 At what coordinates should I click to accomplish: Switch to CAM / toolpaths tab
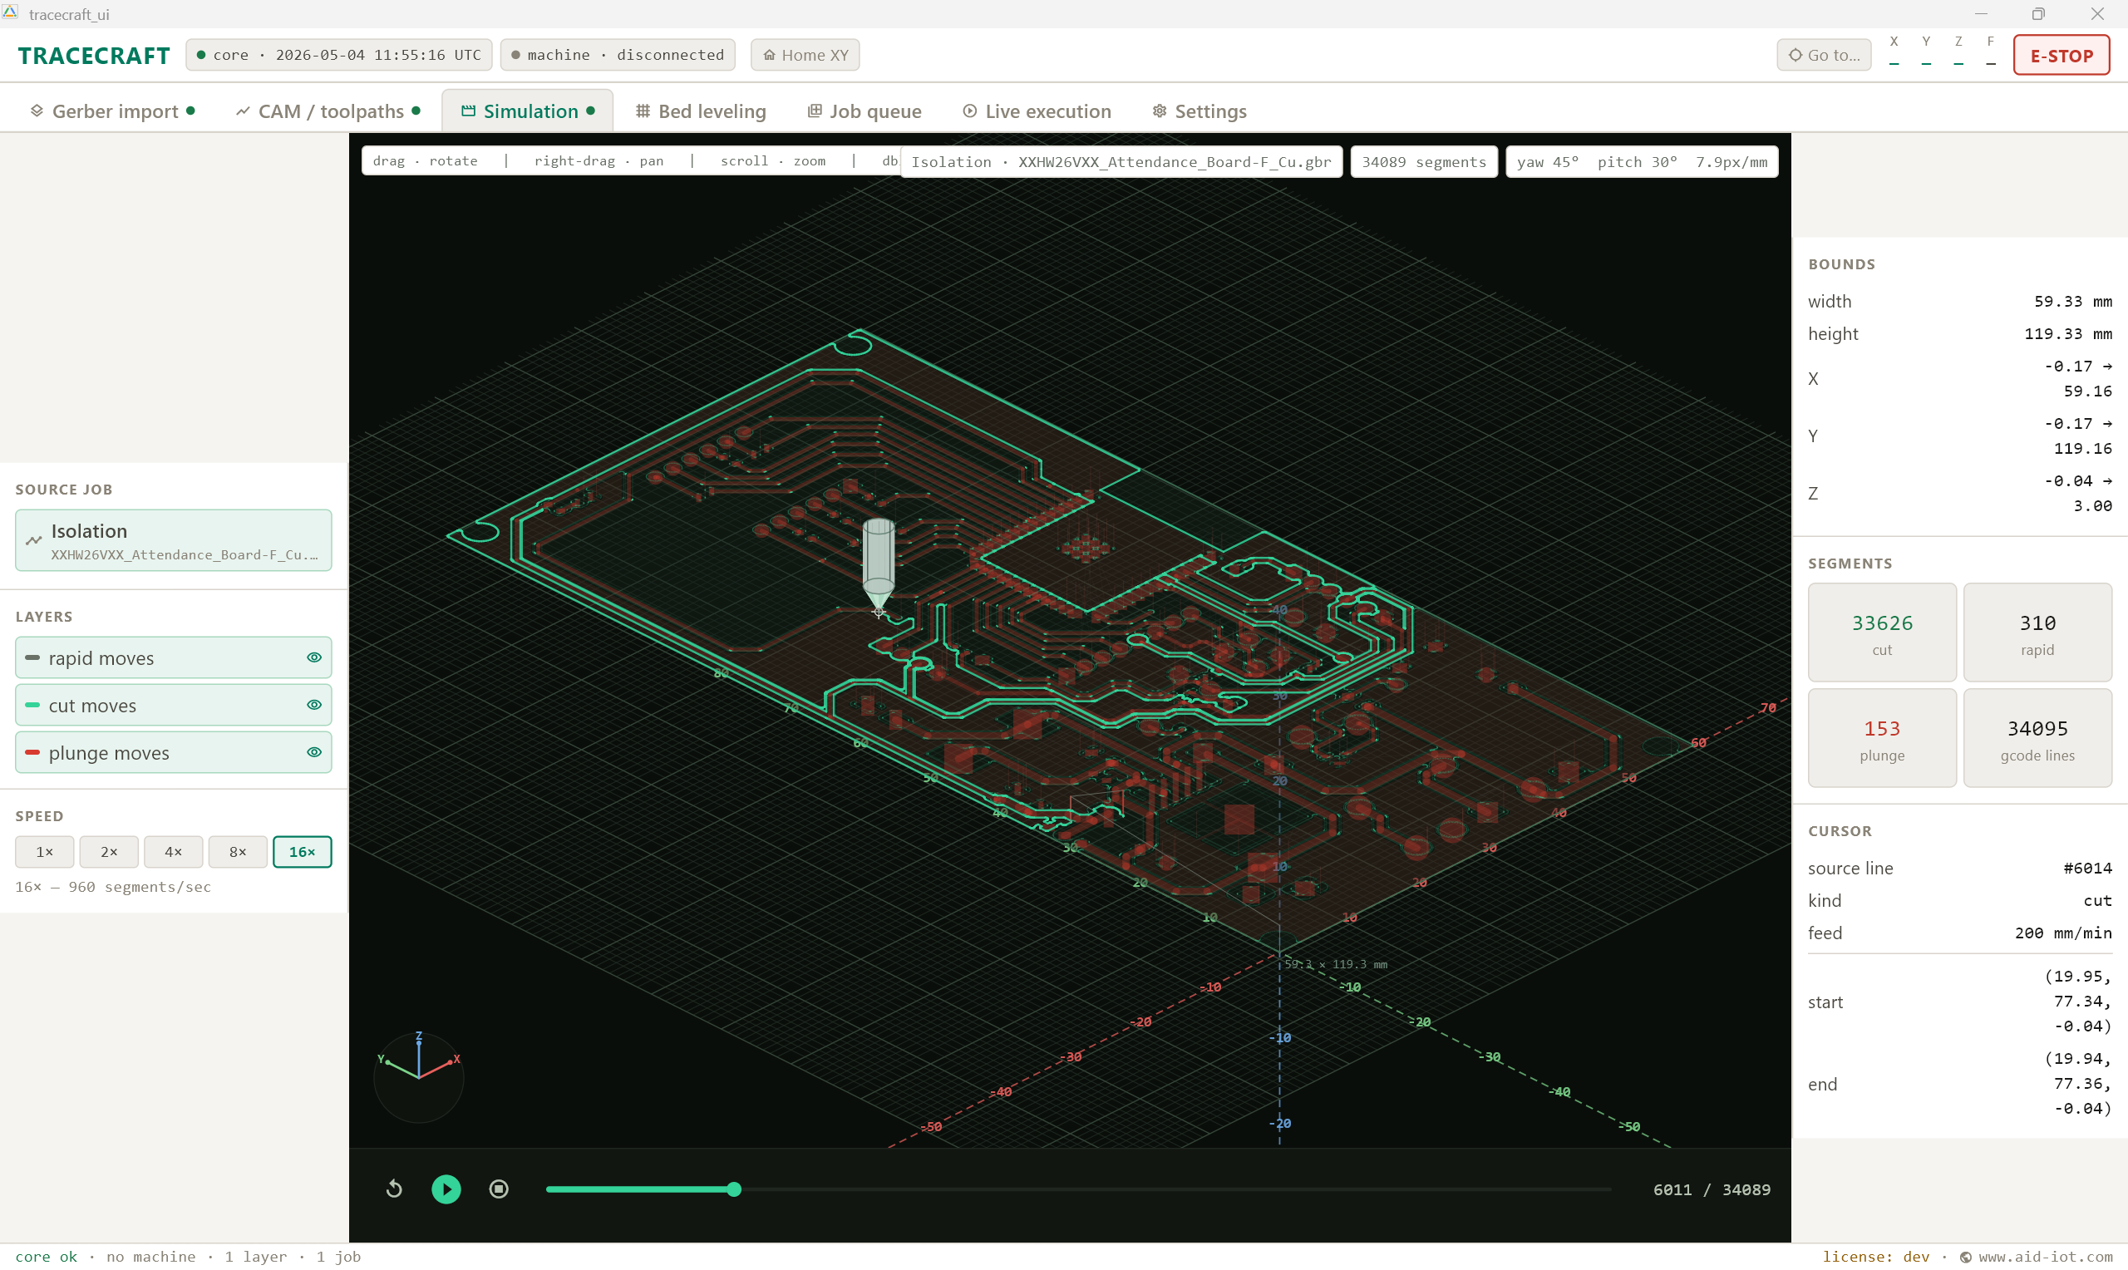(x=328, y=111)
